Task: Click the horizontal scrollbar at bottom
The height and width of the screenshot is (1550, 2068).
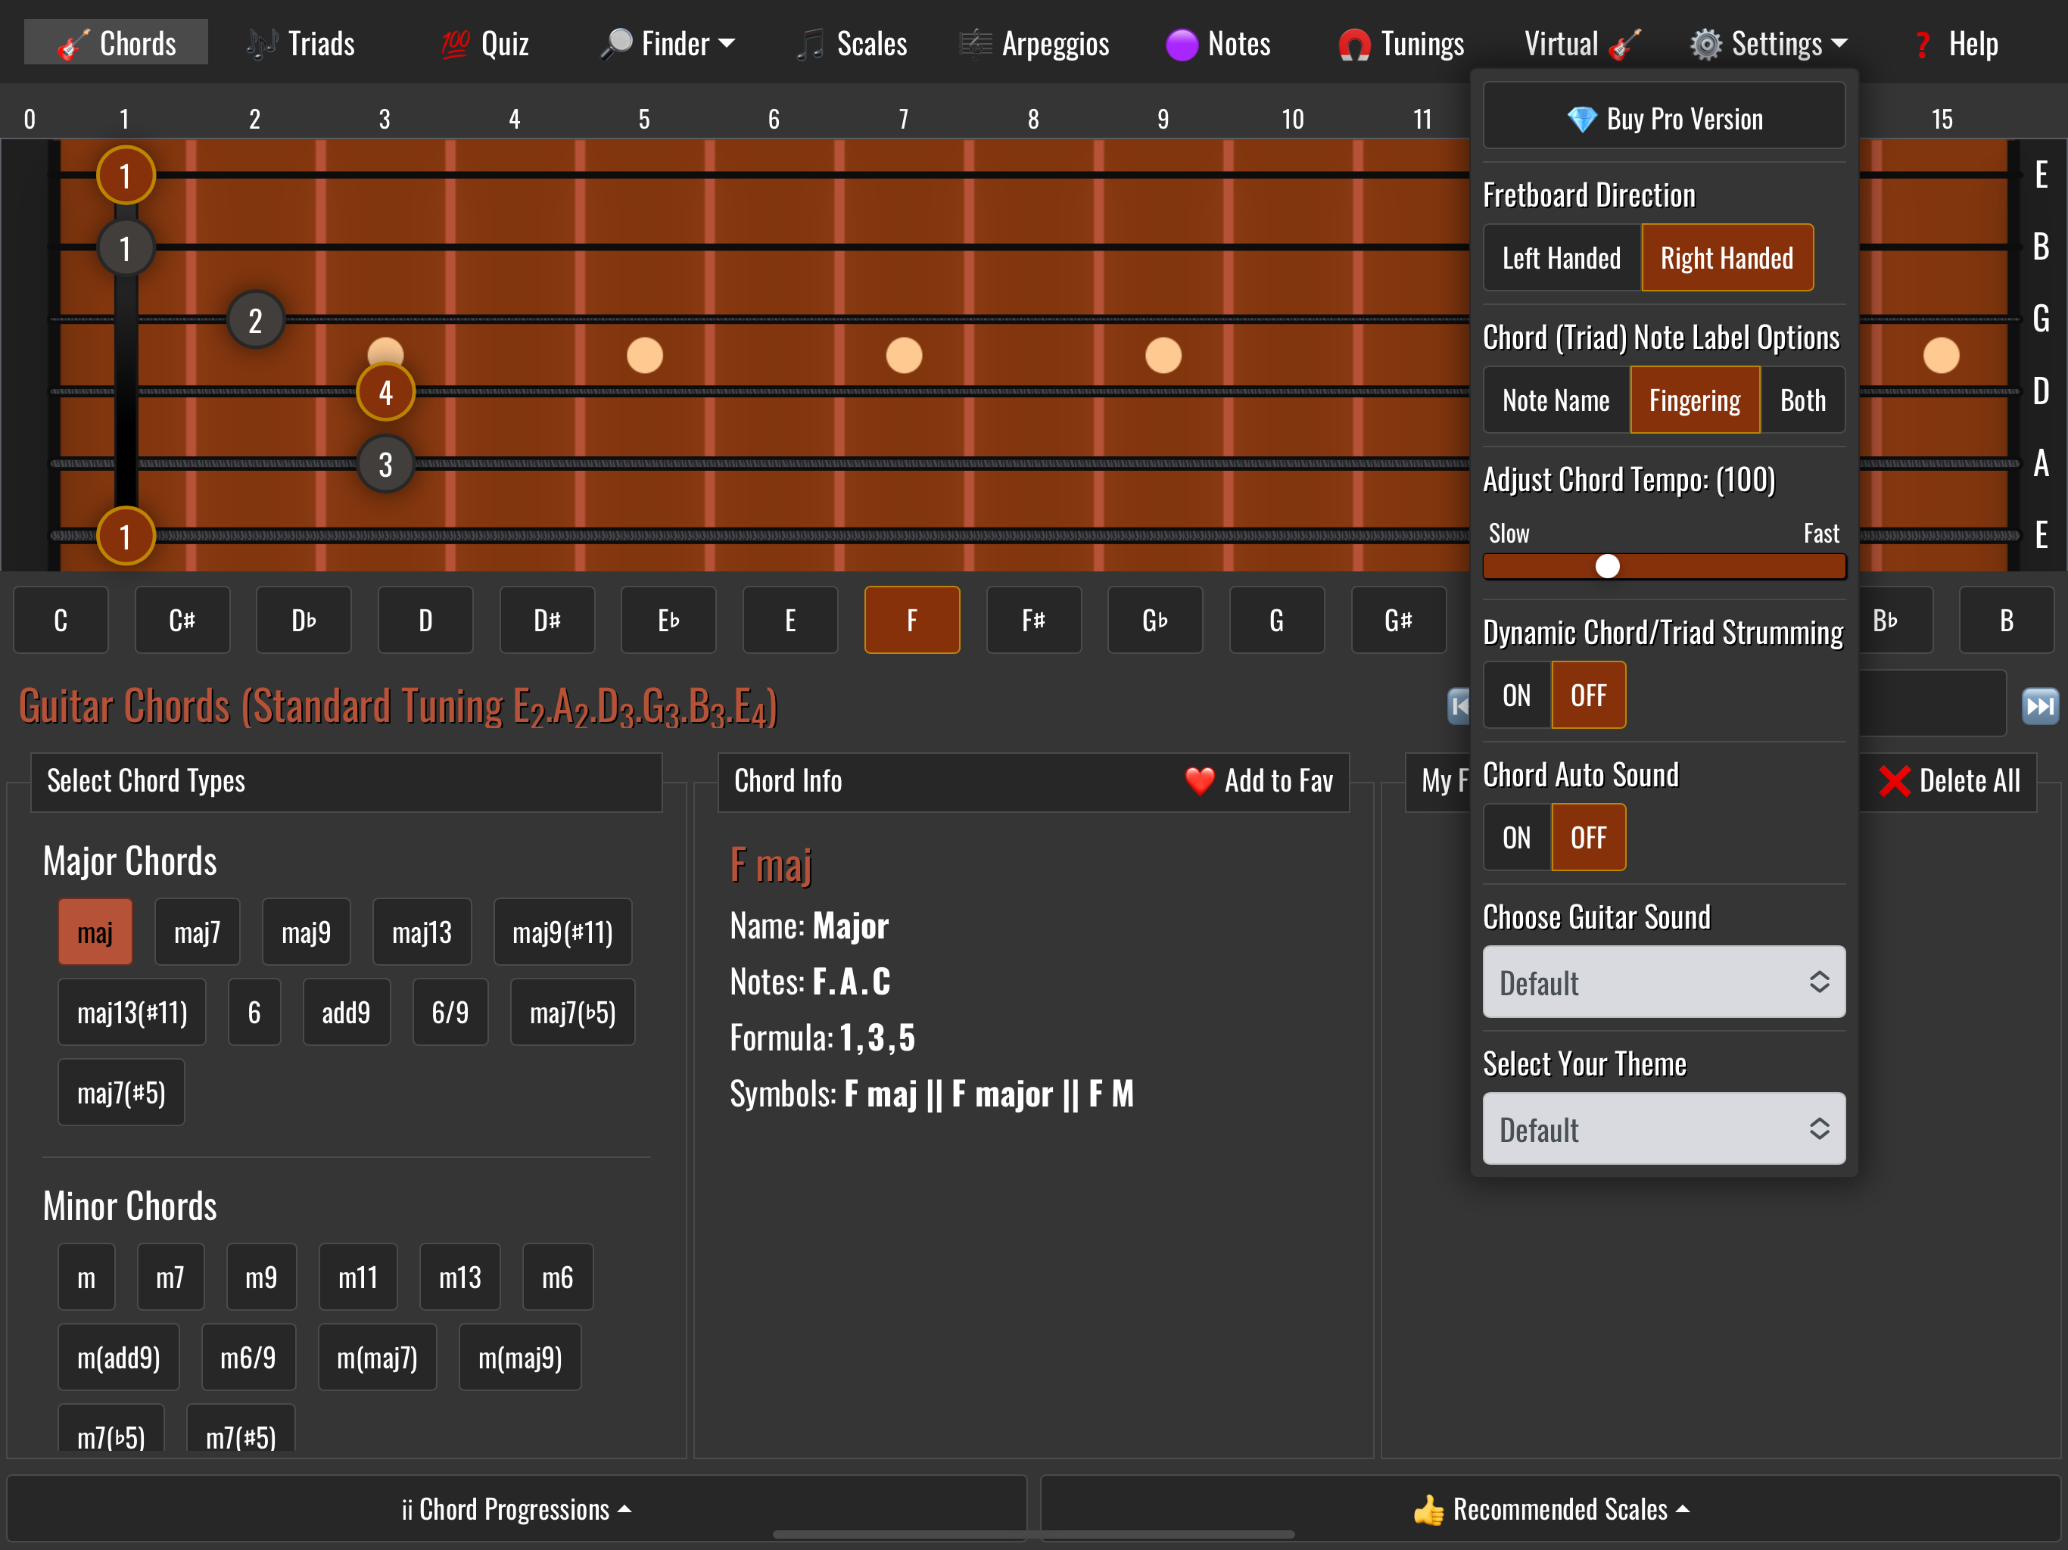Action: coord(1033,1534)
